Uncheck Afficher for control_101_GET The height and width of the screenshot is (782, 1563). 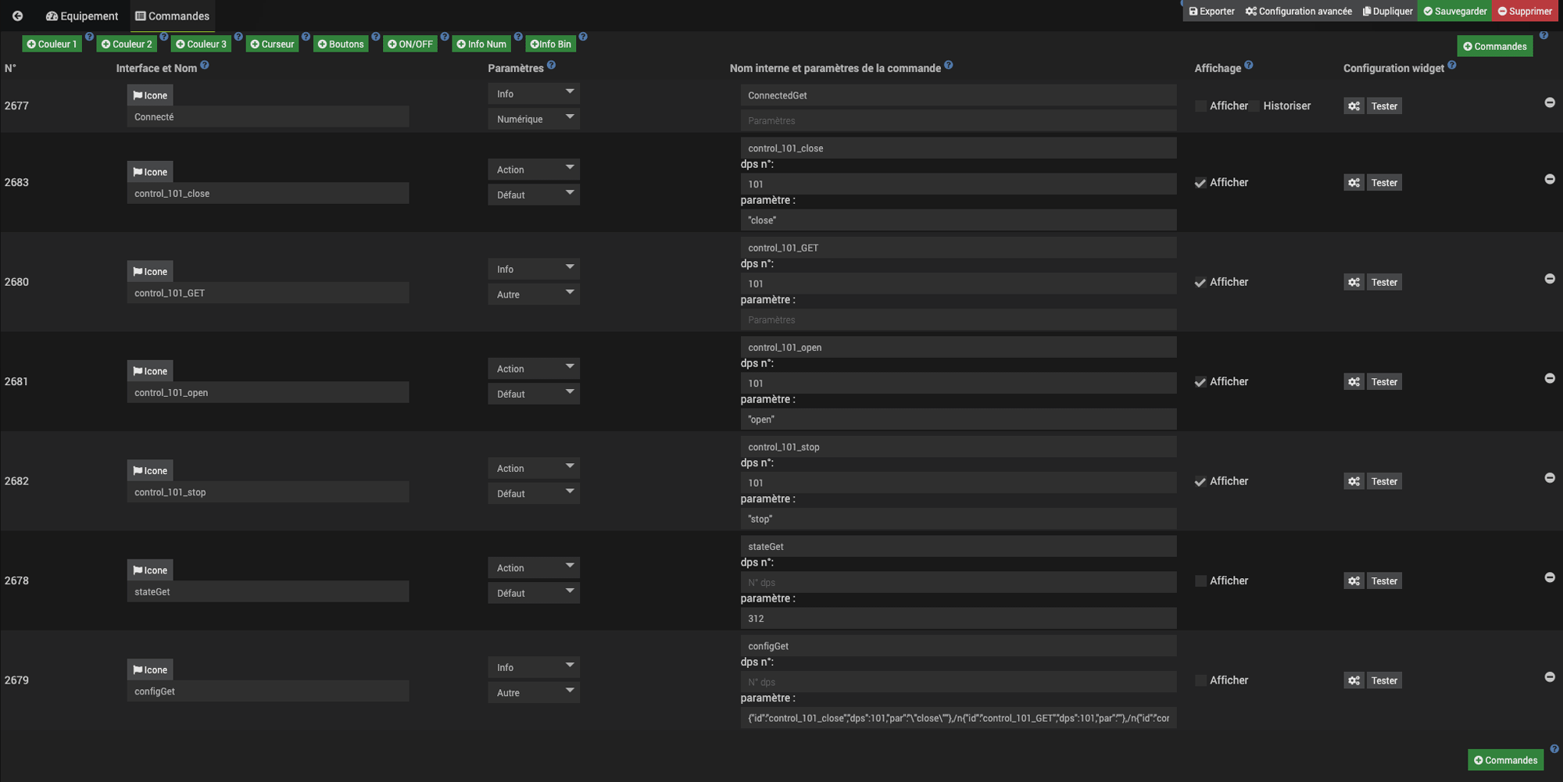pos(1200,283)
